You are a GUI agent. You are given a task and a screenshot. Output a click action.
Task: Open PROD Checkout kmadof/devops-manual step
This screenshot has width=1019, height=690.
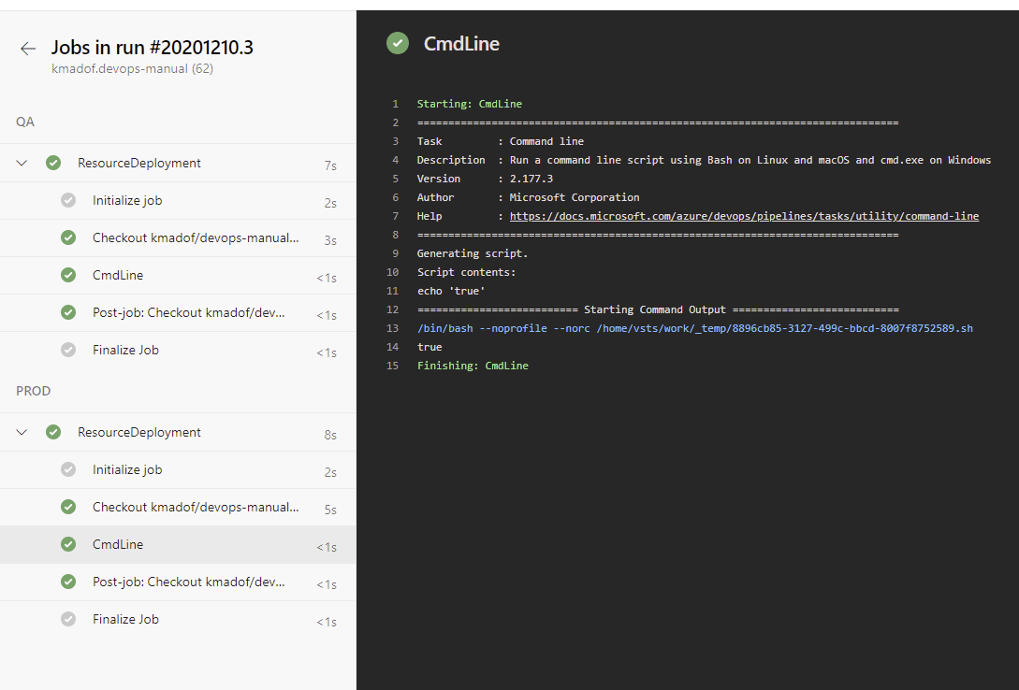pos(178,507)
